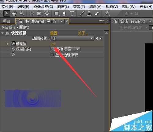Select the Pen tool
The image size is (153, 132).
tap(64, 13)
